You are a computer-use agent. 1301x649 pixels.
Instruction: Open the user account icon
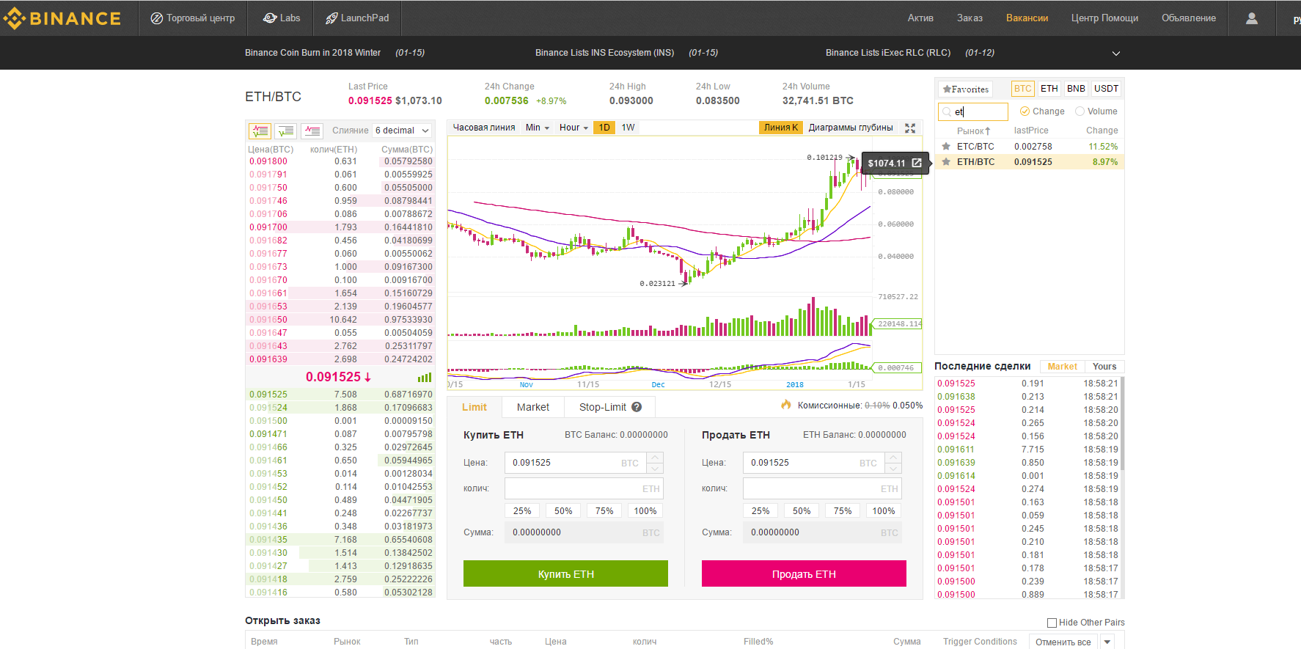coord(1251,18)
